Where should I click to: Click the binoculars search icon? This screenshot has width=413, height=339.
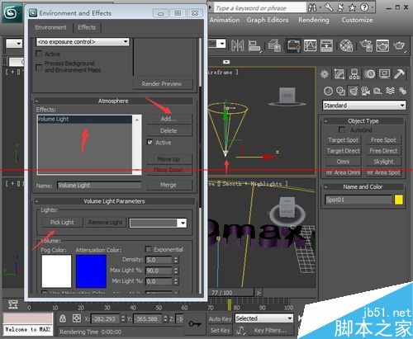[312, 7]
